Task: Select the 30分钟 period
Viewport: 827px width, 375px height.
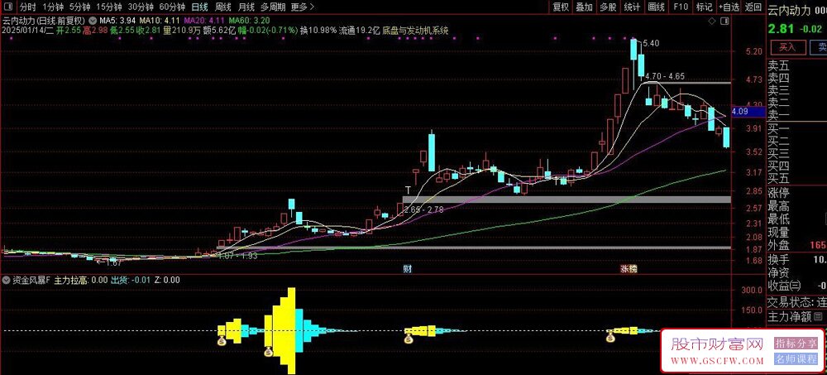Action: [x=141, y=7]
